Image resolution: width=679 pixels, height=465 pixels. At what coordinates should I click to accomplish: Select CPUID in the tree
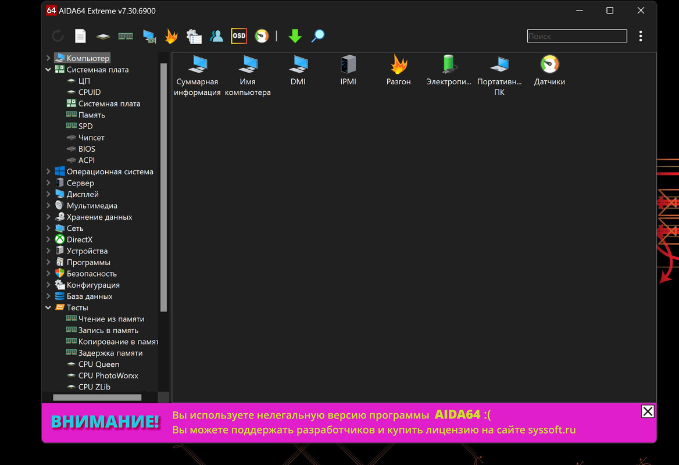click(84, 92)
